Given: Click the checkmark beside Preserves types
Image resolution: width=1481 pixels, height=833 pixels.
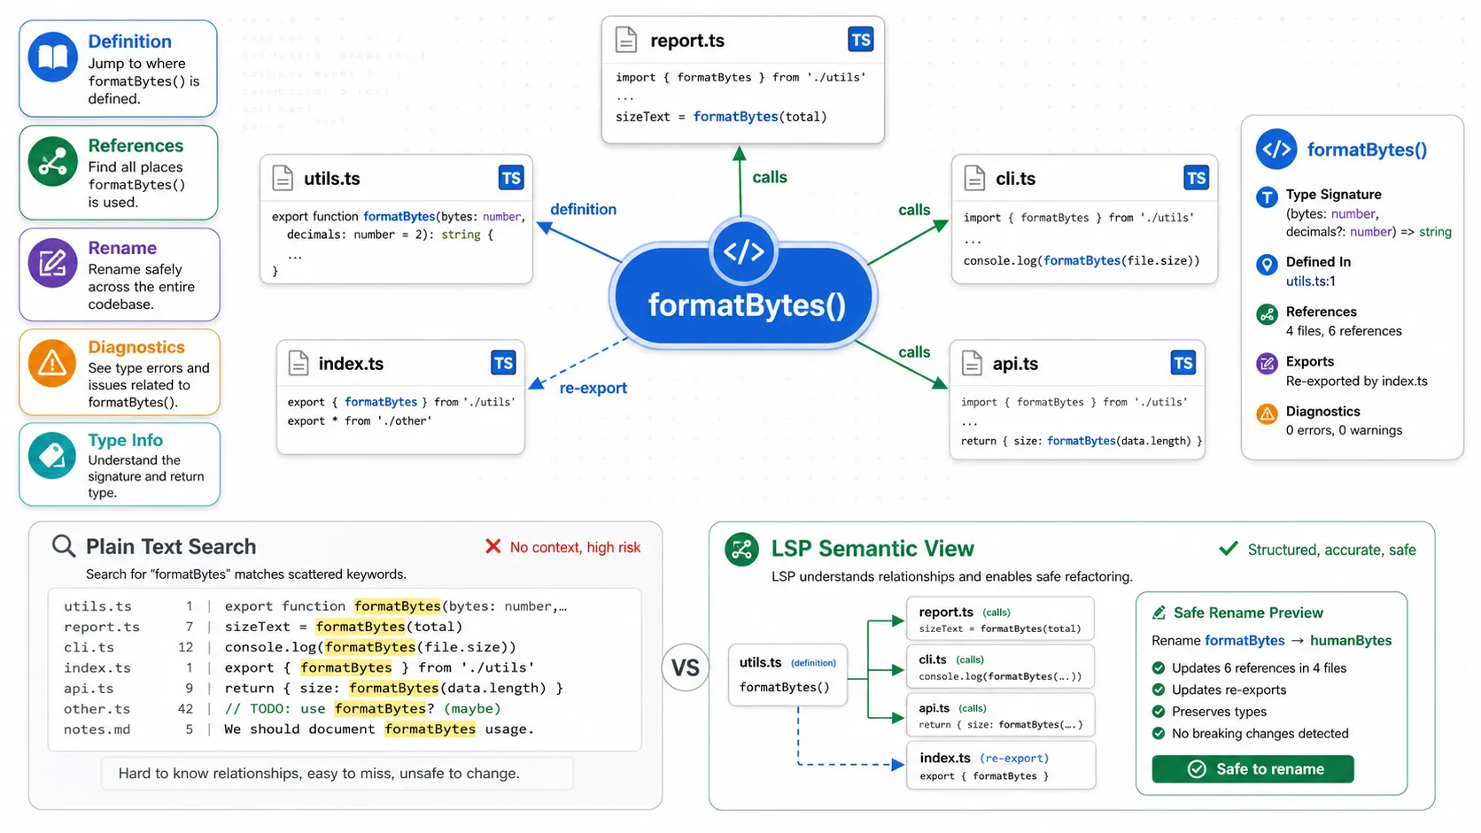Looking at the screenshot, I should pyautogui.click(x=1159, y=712).
